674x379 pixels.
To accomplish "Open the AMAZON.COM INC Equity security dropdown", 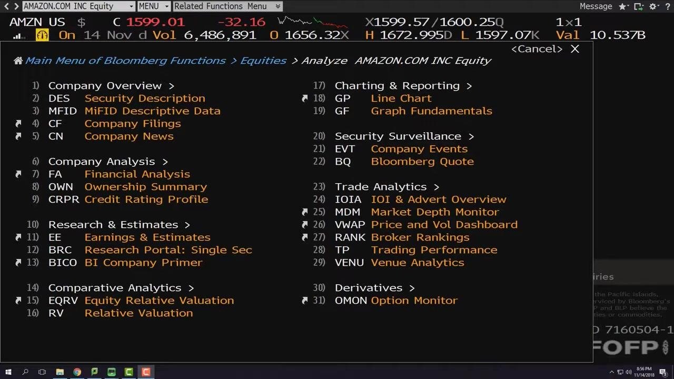I will pos(79,6).
